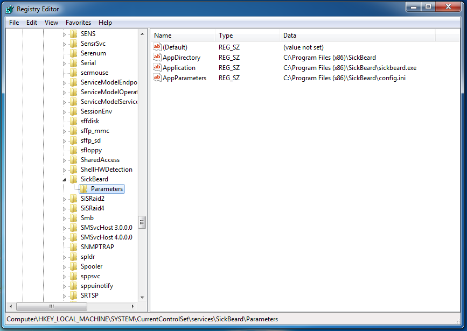This screenshot has height=331, width=467.
Task: Click the sffp_mmc folder icon
Action: [74, 131]
